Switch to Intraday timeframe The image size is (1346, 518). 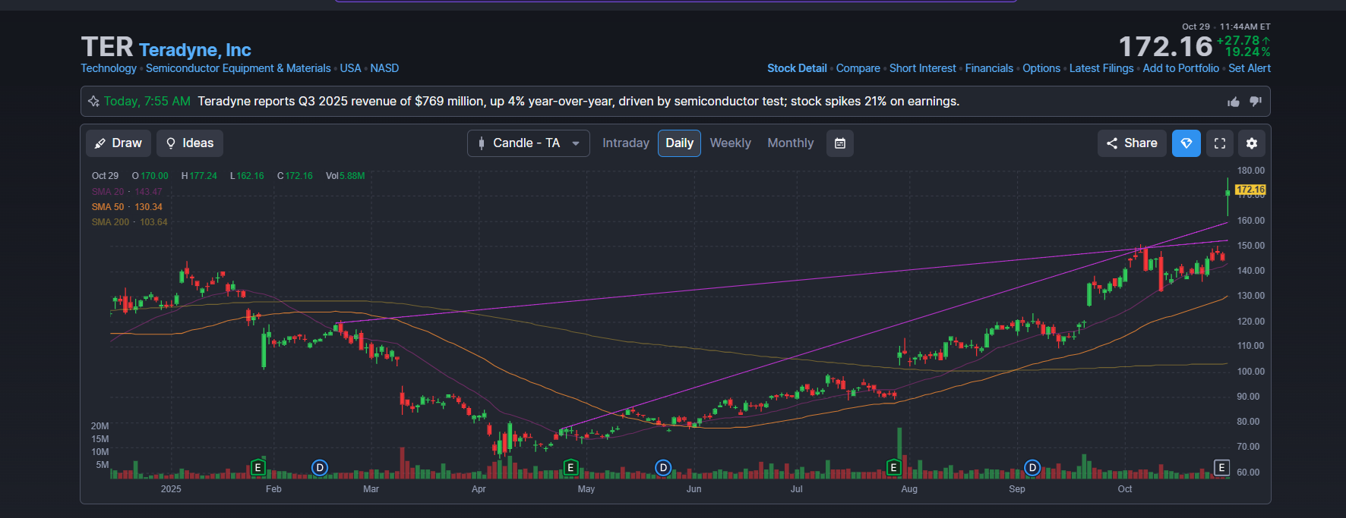pos(625,143)
